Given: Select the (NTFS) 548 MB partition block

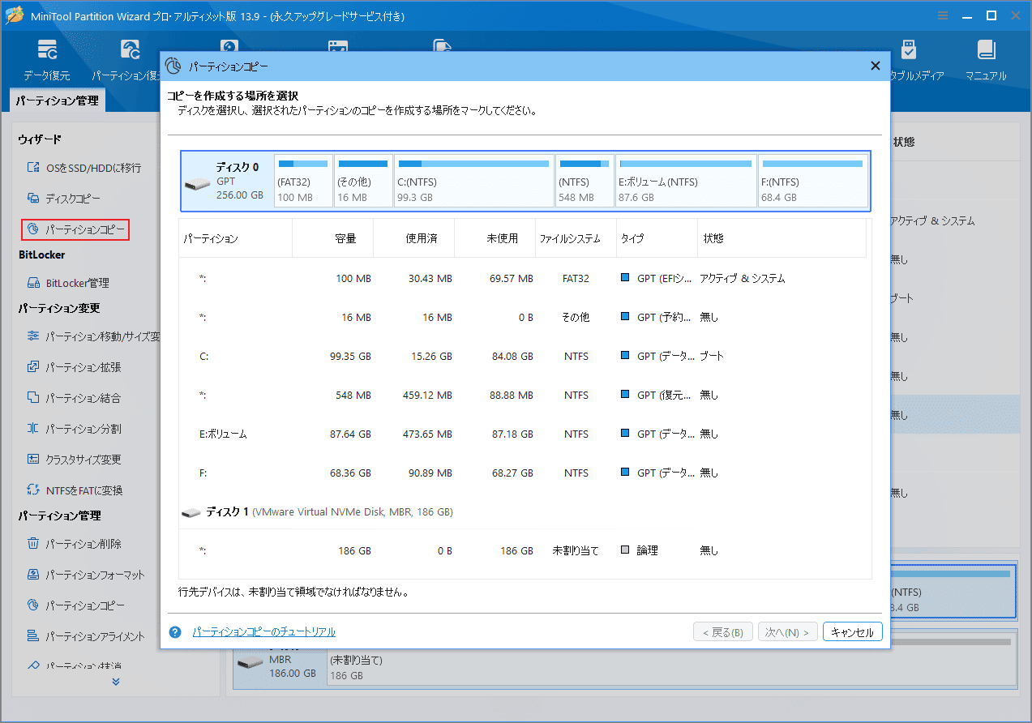Looking at the screenshot, I should click(585, 181).
